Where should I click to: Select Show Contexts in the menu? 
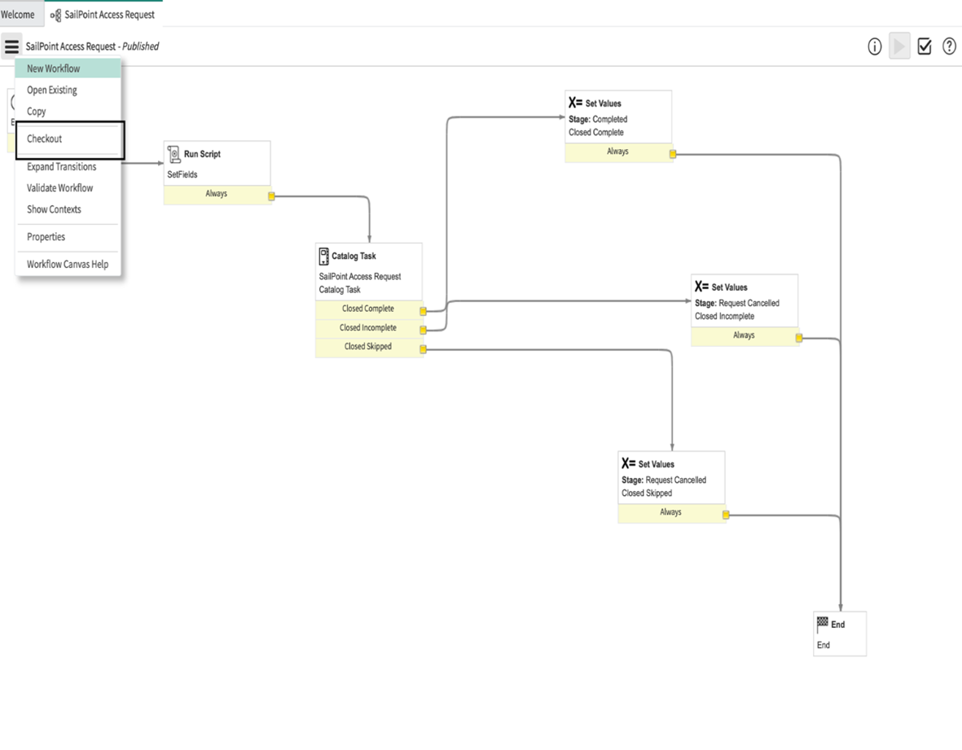click(x=68, y=209)
